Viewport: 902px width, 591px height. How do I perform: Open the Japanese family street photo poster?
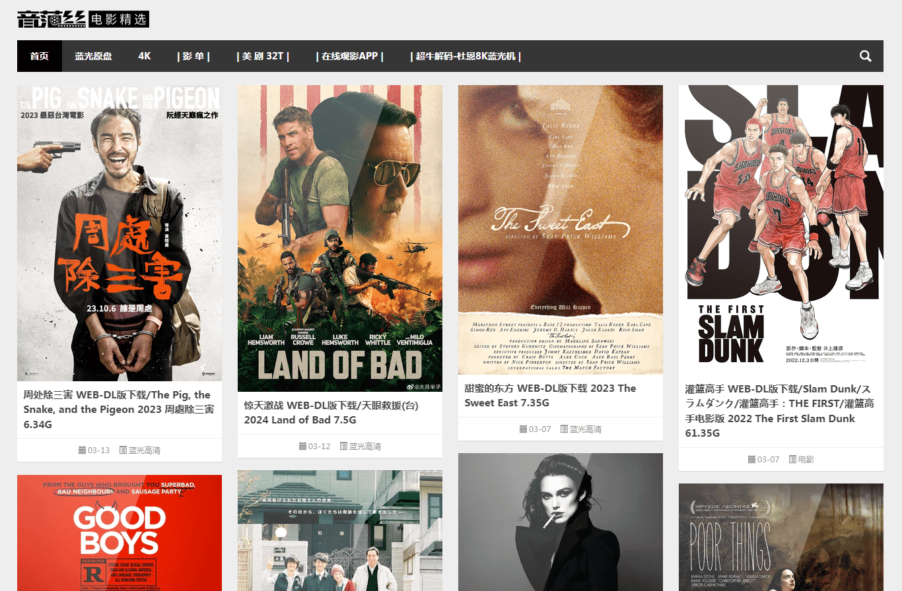tap(340, 530)
